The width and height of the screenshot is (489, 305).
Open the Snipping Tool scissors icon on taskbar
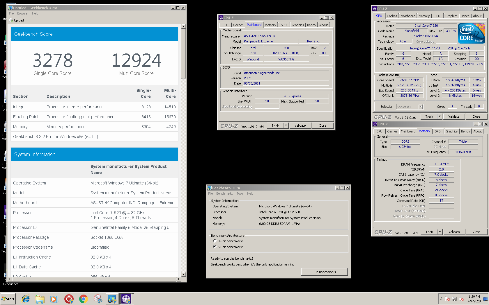click(x=98, y=299)
